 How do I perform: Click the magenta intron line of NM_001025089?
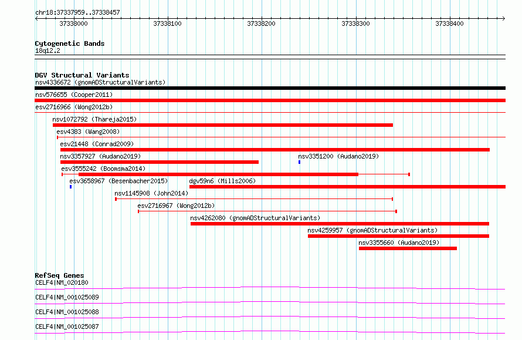point(270,302)
